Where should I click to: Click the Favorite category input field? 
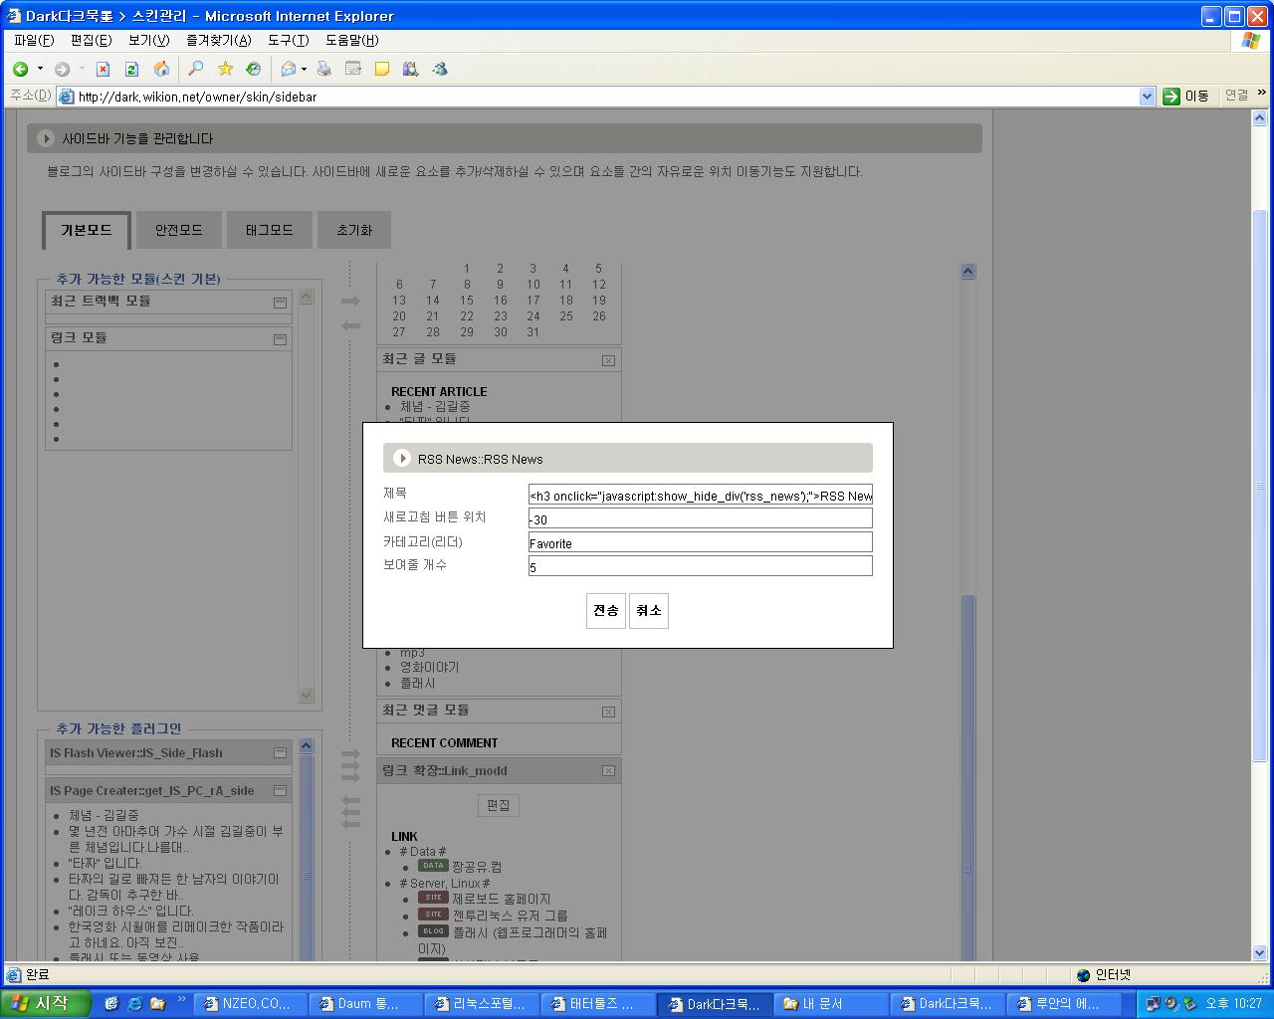pos(699,541)
